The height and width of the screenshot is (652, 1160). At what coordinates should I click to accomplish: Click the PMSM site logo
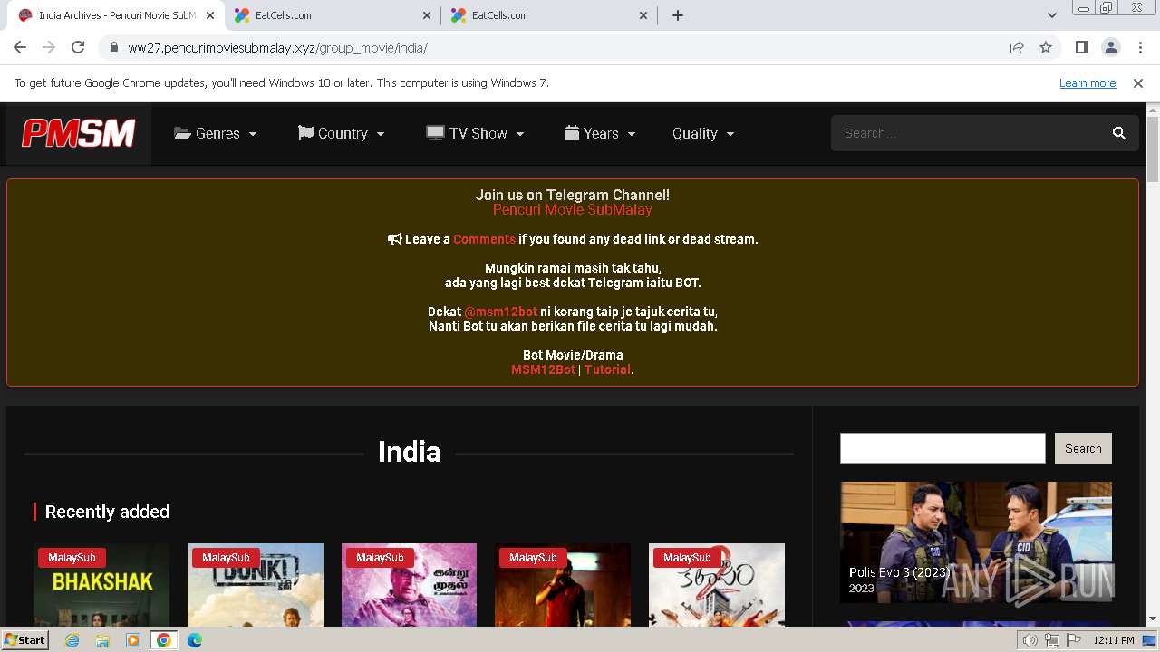point(79,133)
